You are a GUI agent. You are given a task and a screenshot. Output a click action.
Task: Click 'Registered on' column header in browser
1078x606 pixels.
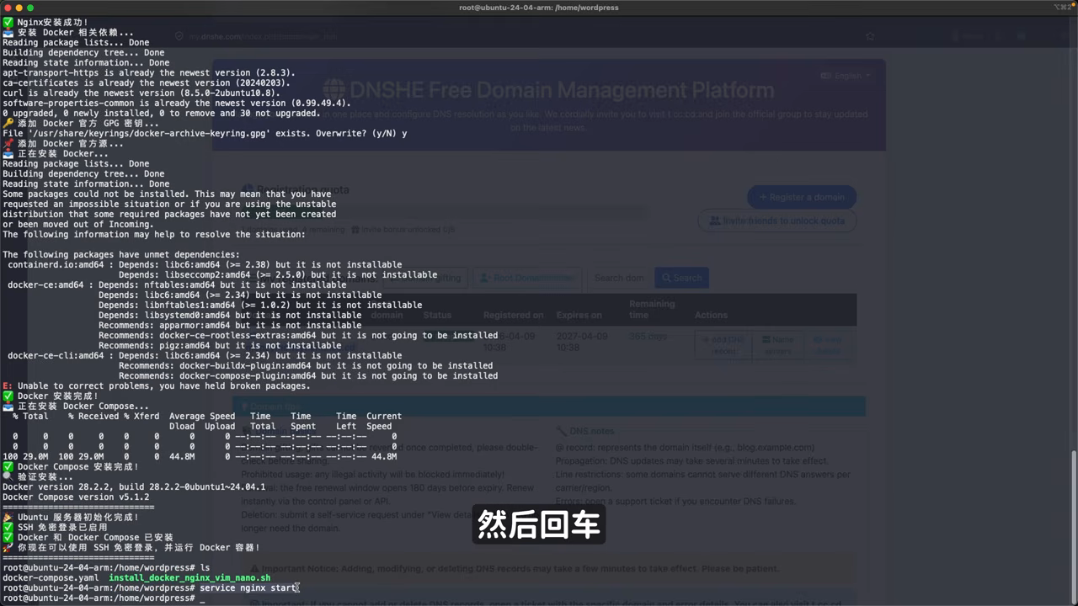point(513,315)
